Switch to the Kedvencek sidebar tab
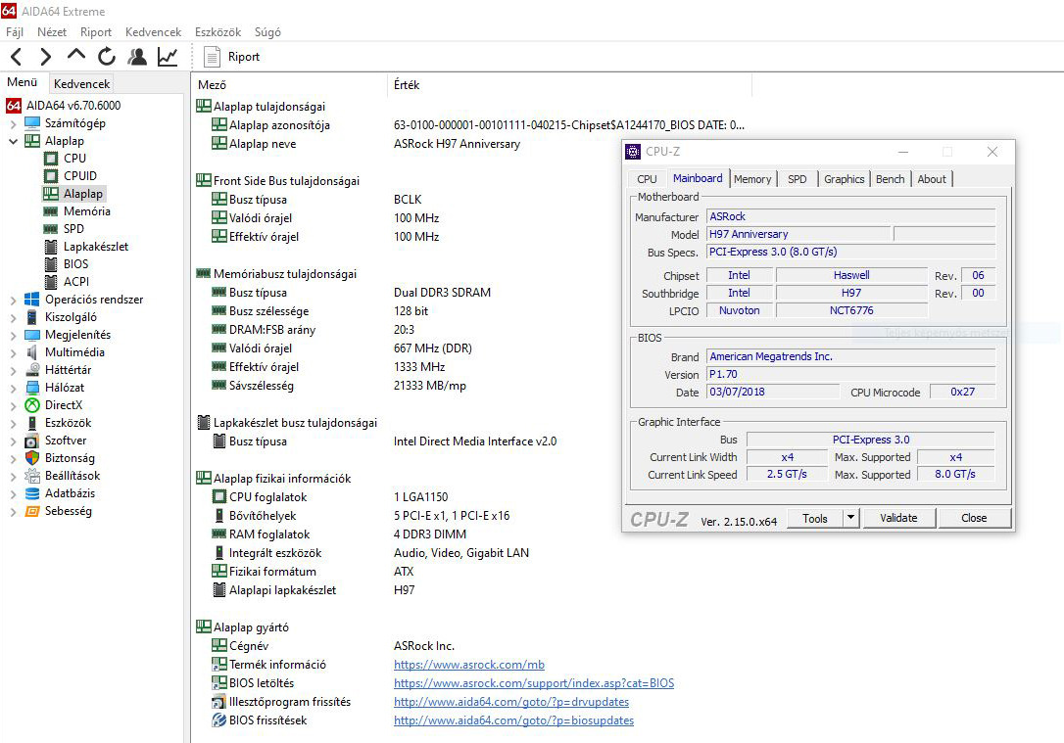 click(x=82, y=84)
